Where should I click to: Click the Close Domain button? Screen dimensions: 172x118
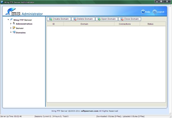(x=130, y=19)
